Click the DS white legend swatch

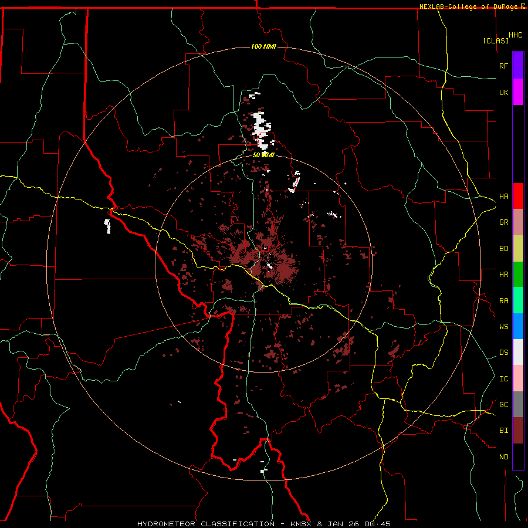click(x=518, y=352)
